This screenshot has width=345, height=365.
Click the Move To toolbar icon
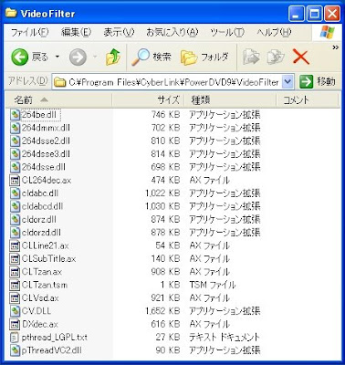[x=251, y=57]
